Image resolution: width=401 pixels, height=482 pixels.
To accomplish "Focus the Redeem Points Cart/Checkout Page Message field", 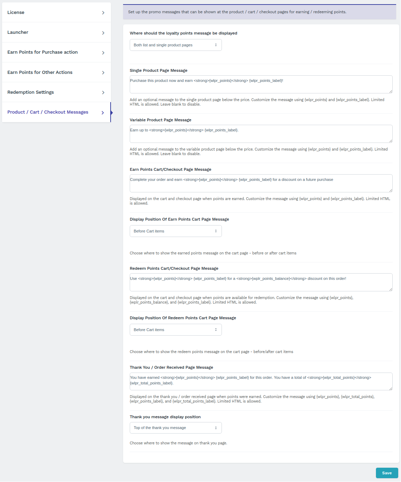I will 261,282.
